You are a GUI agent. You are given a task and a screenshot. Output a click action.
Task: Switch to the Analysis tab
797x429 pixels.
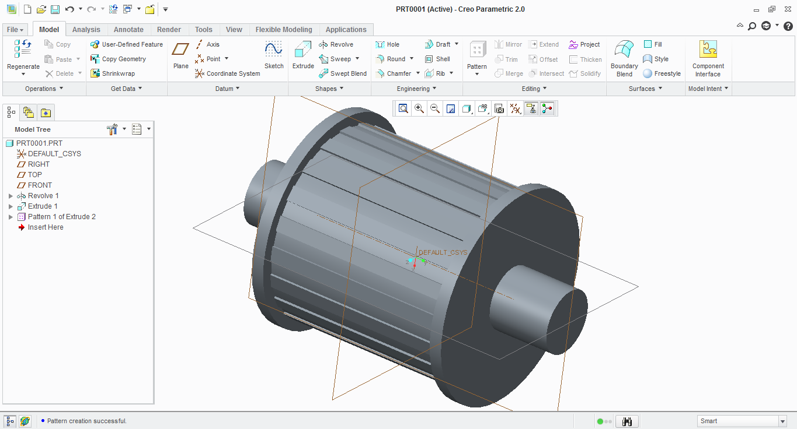(x=86, y=30)
